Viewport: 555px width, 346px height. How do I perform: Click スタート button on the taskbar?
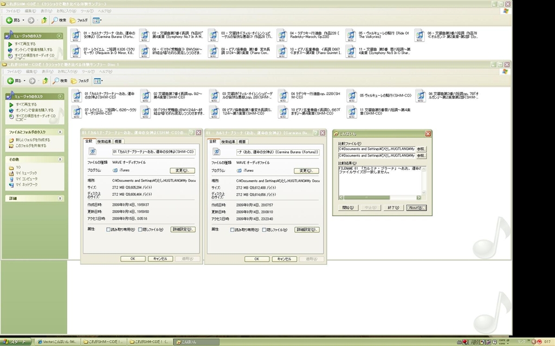click(15, 342)
